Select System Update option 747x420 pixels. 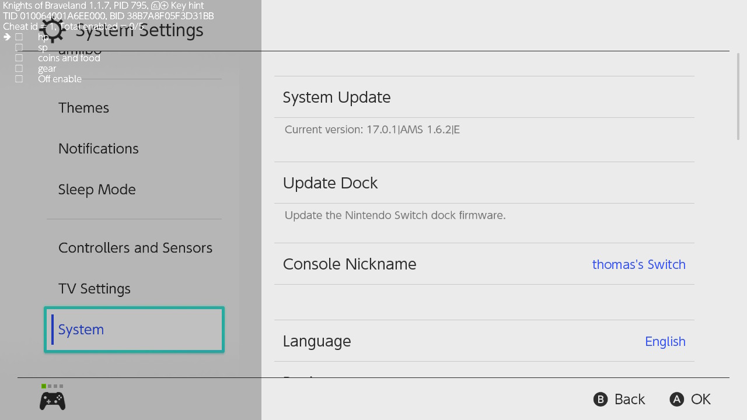484,97
